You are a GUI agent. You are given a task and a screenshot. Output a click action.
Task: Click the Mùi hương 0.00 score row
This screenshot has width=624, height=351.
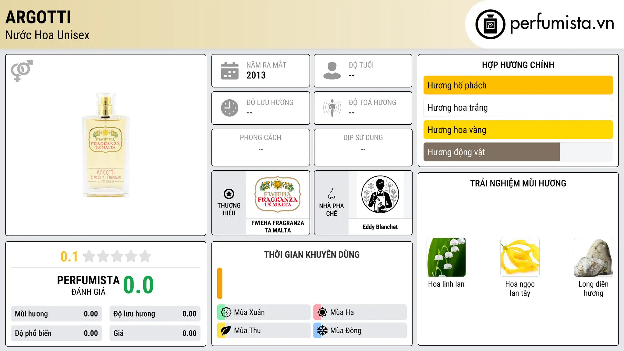click(x=56, y=314)
